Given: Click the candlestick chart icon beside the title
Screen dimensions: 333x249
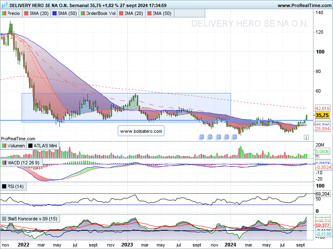Looking at the screenshot, I should [5, 5].
